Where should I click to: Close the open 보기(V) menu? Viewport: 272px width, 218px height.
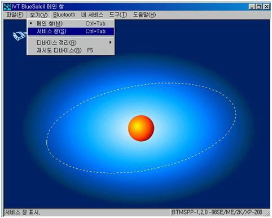coord(39,15)
